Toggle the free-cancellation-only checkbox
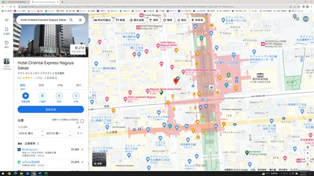 click(82, 121)
